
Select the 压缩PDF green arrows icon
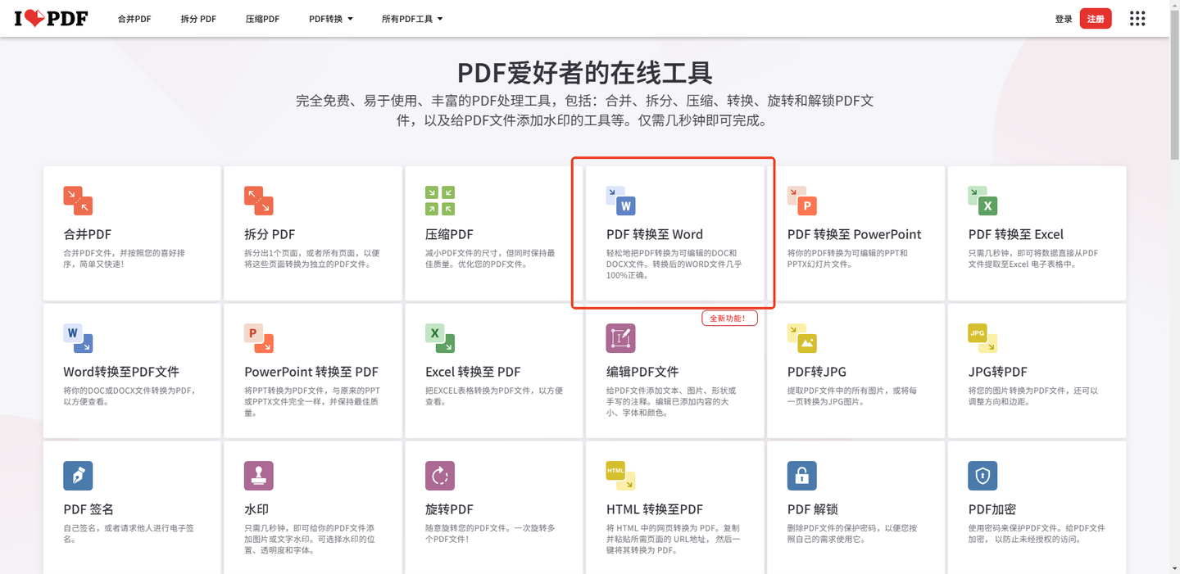click(x=439, y=201)
